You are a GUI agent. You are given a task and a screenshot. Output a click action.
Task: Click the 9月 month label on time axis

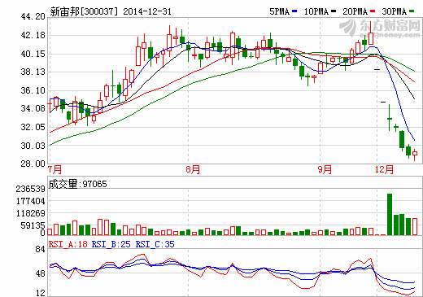point(325,170)
